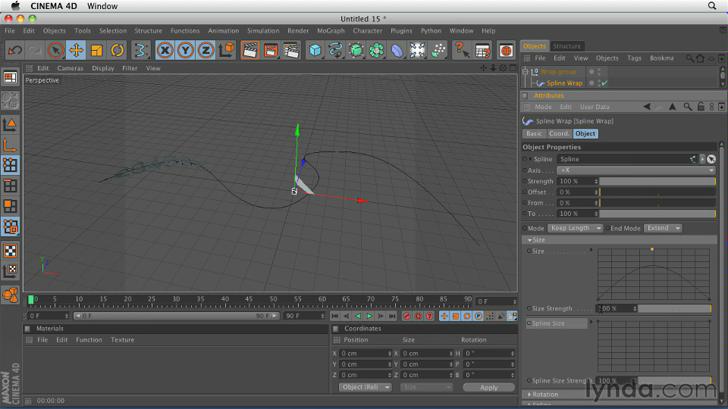
Task: Open the viewport Cameras menu
Action: click(x=70, y=68)
